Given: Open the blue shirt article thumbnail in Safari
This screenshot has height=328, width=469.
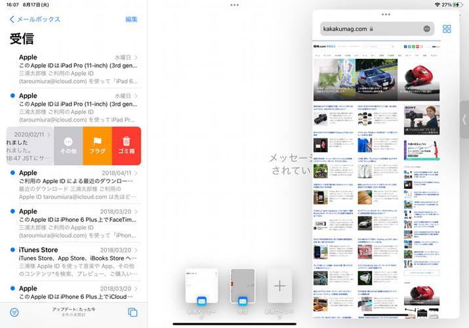Looking at the screenshot, I should click(365, 145).
